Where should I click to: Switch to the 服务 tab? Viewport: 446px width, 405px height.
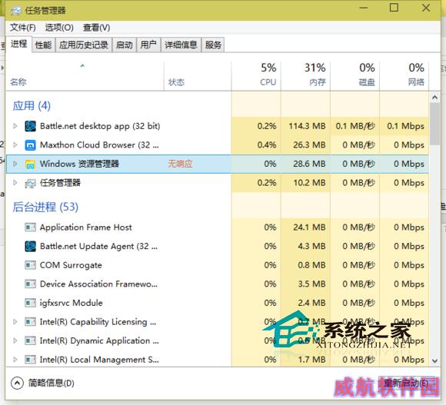[x=213, y=45]
